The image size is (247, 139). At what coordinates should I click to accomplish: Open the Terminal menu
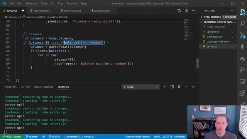coord(72,3)
